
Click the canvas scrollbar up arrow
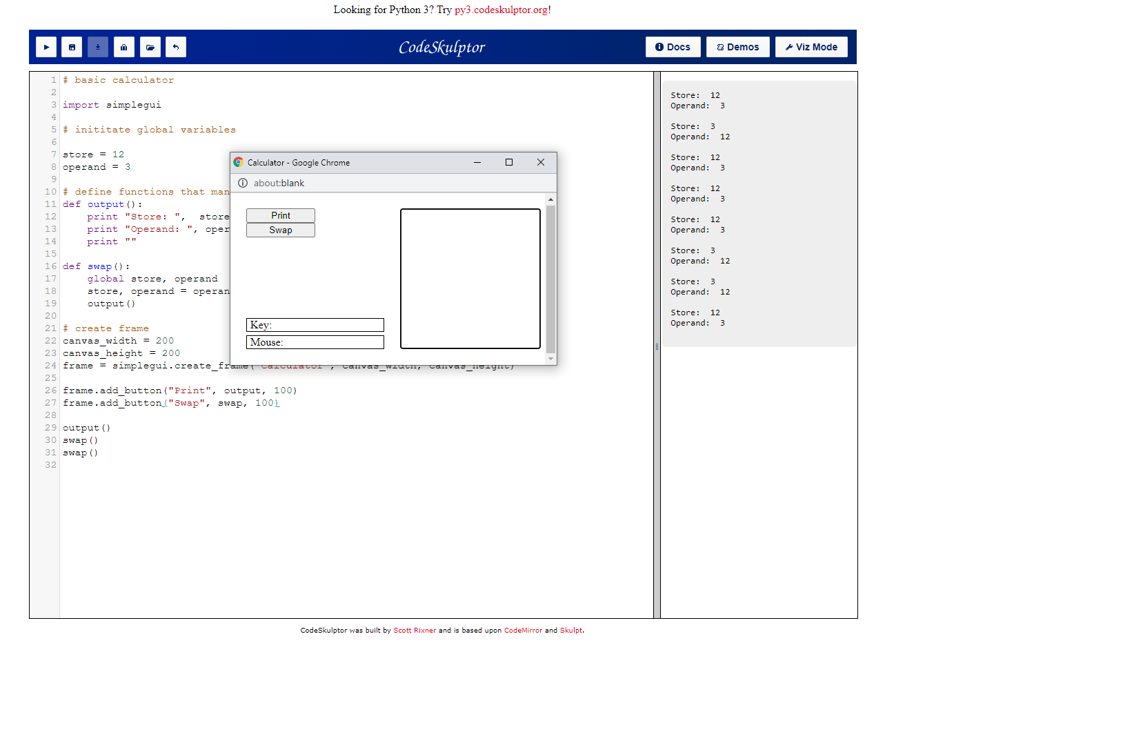pos(550,199)
